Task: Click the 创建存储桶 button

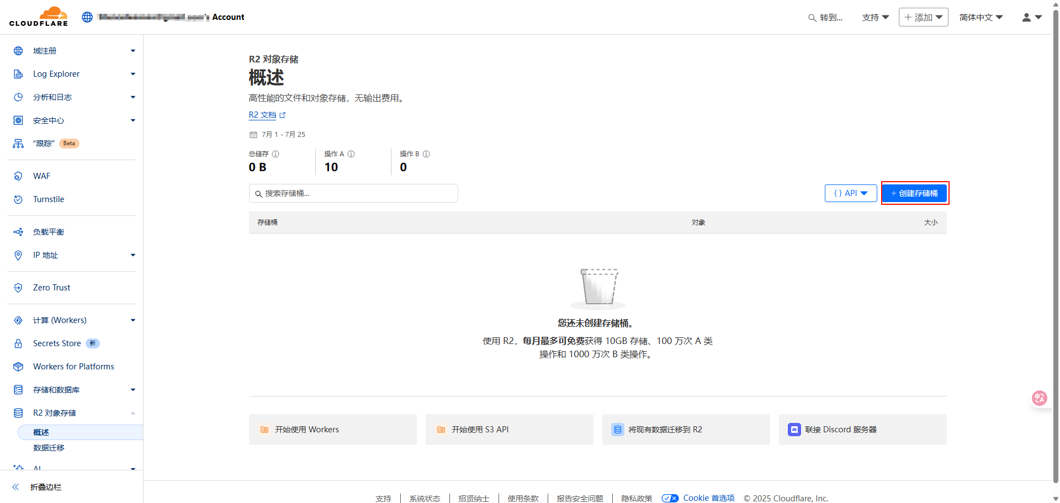Action: click(914, 193)
